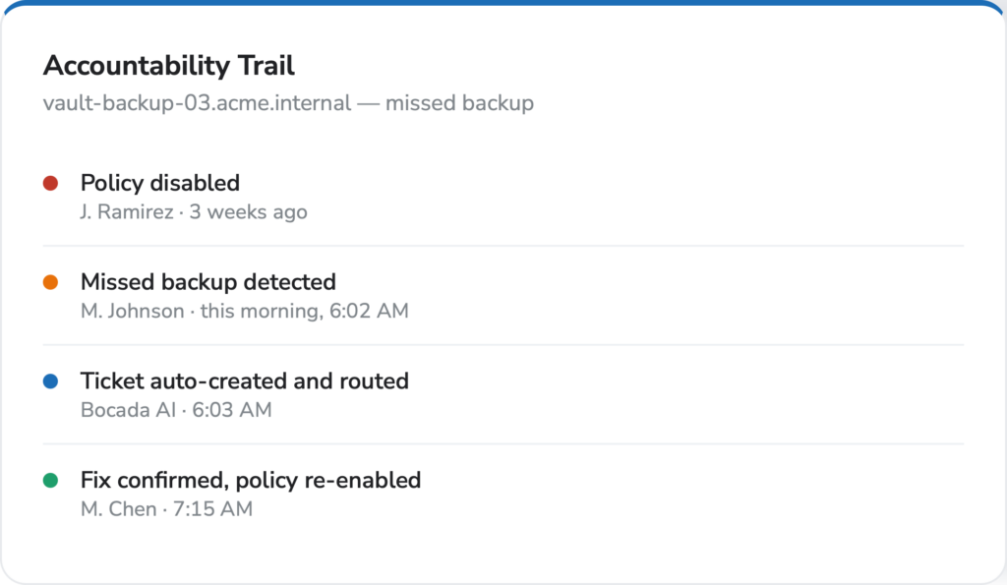
Task: Click M. Chen · 7:15 AM
Action: click(166, 508)
